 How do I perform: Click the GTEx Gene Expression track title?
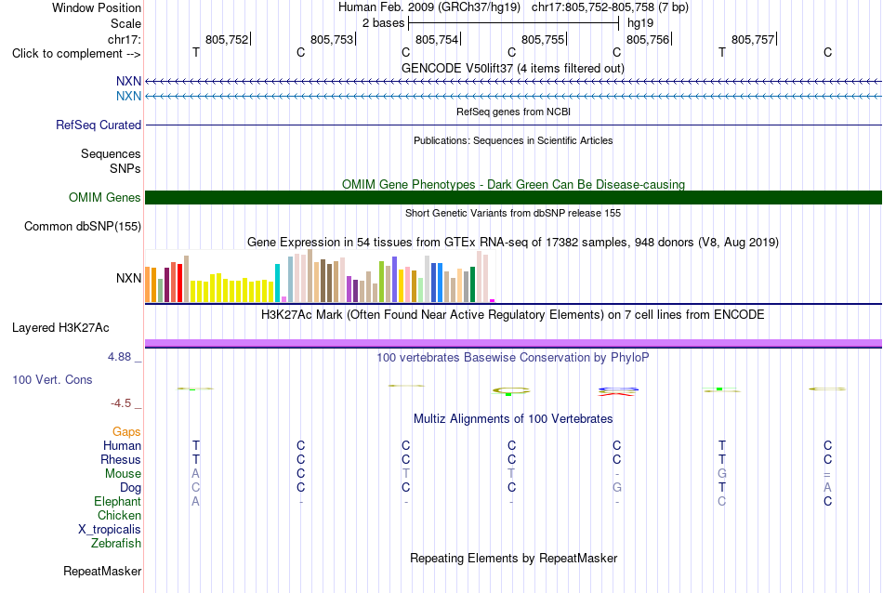[513, 243]
